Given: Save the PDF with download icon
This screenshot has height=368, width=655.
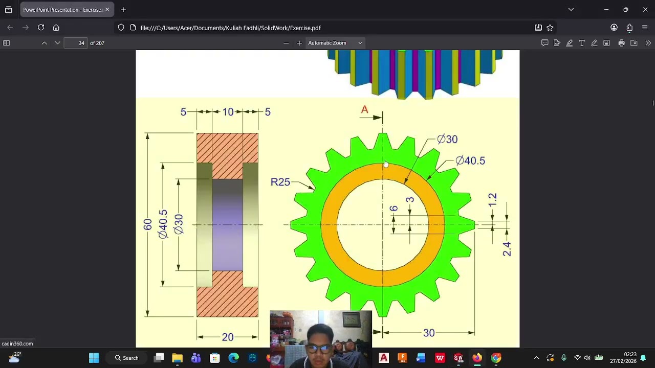Looking at the screenshot, I should 634,43.
